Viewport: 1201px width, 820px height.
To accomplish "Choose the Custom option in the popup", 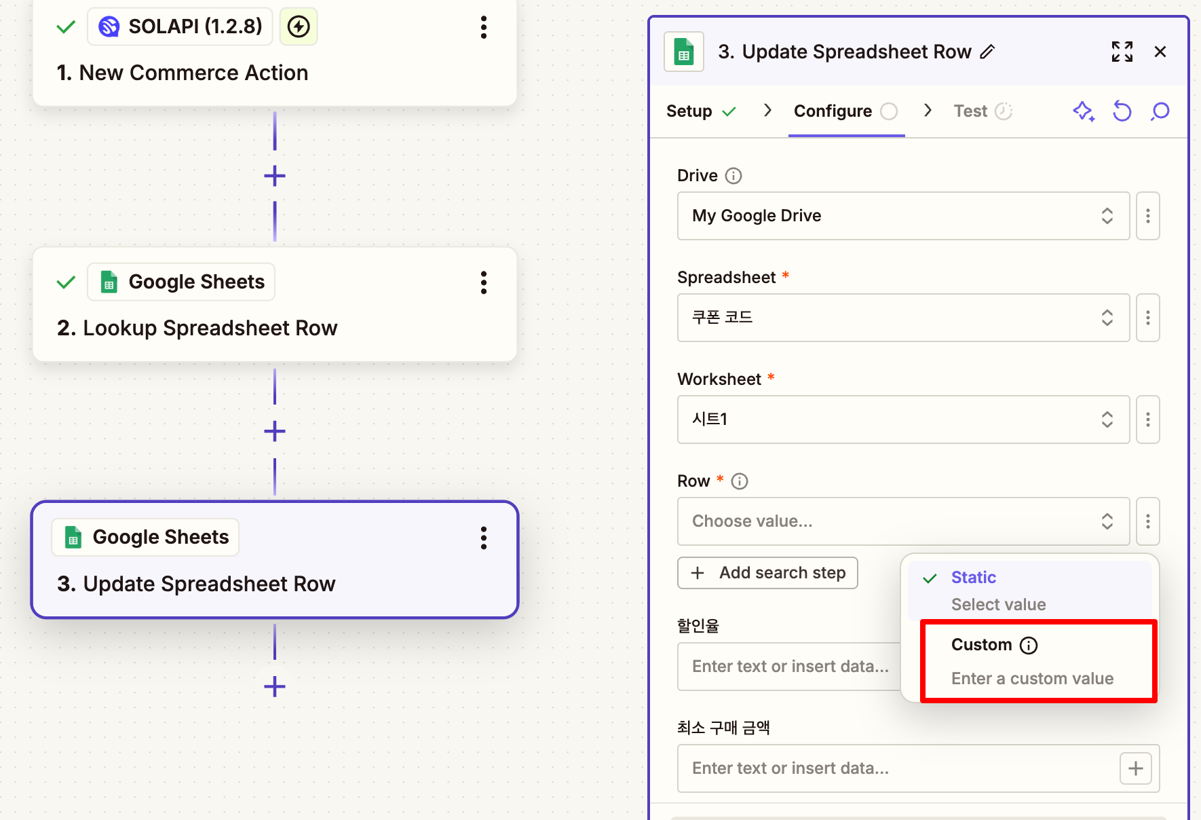I will (x=1038, y=661).
